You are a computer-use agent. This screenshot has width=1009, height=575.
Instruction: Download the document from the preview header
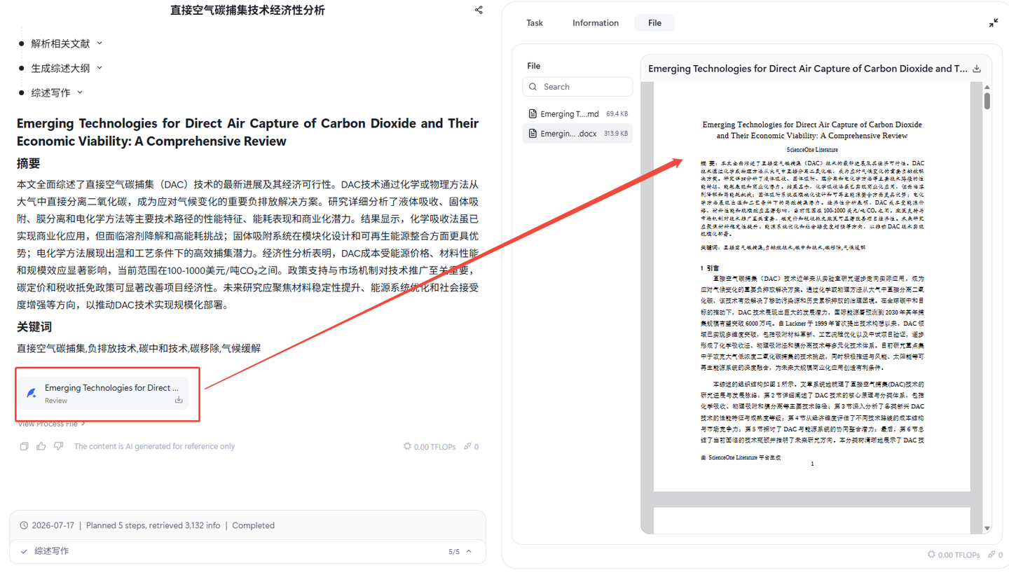977,69
